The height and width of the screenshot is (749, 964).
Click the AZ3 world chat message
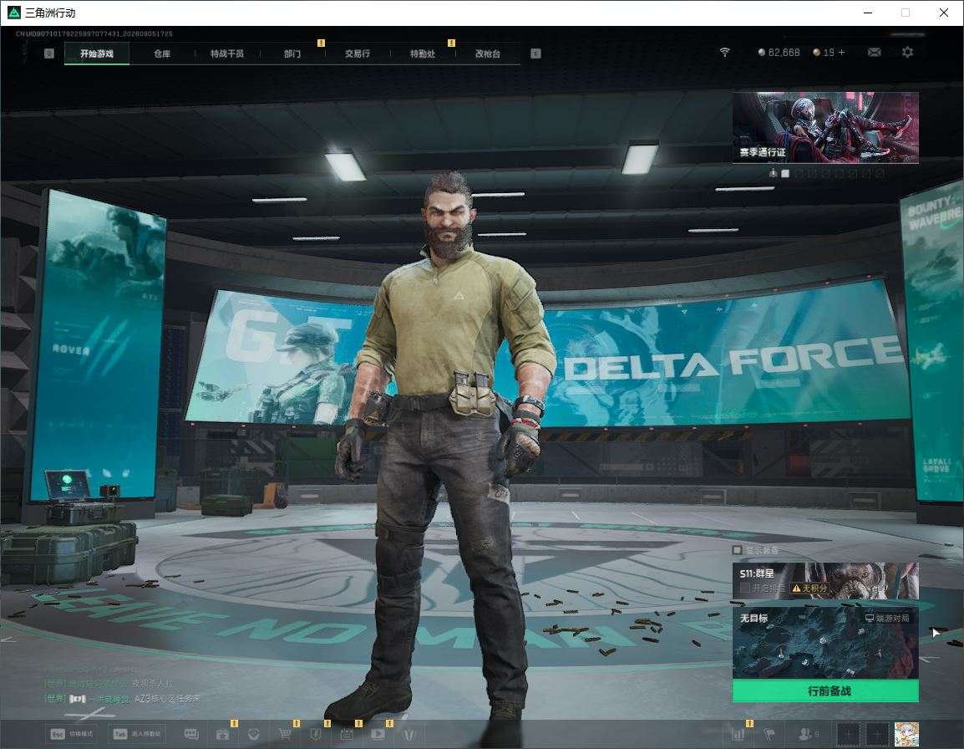click(x=123, y=699)
